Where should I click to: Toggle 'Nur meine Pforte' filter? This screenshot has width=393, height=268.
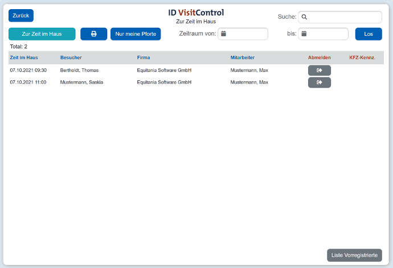tap(136, 34)
